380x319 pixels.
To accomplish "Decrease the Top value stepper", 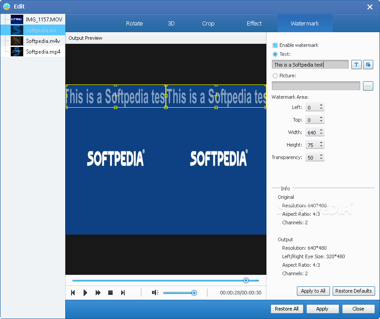I will tap(321, 121).
